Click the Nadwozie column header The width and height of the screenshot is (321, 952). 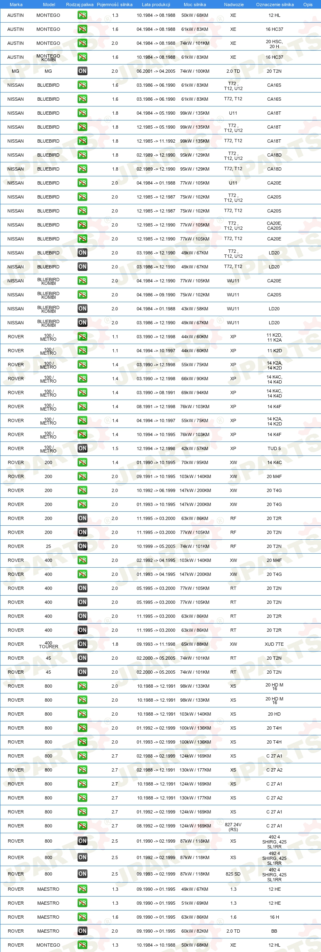pyautogui.click(x=234, y=5)
